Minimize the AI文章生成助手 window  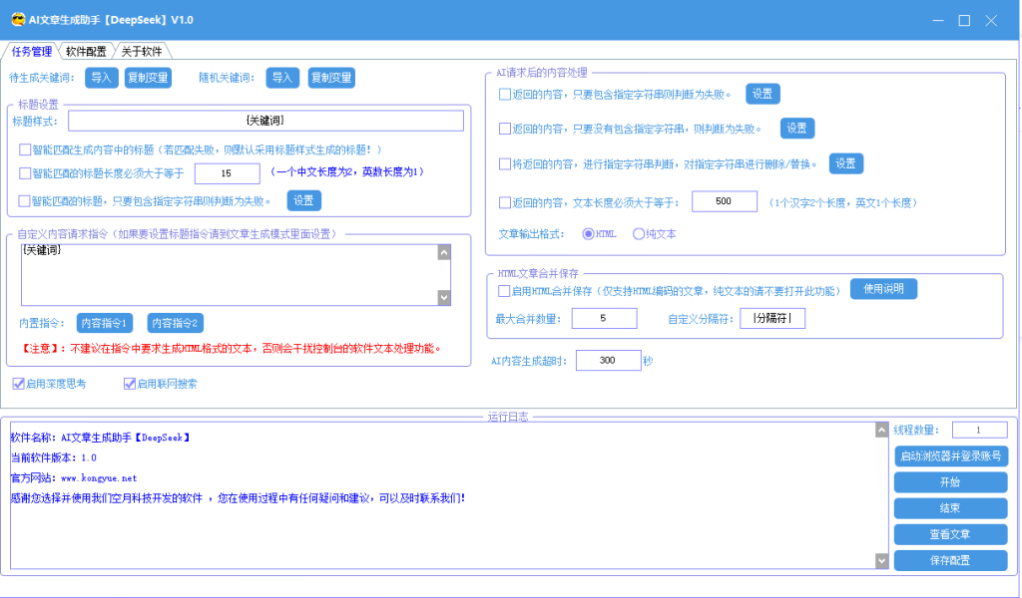[938, 20]
